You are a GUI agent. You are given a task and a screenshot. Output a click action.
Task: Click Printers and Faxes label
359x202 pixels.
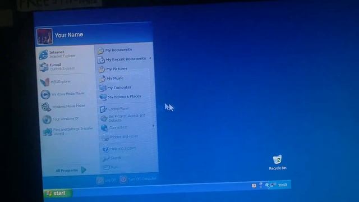pyautogui.click(x=123, y=136)
